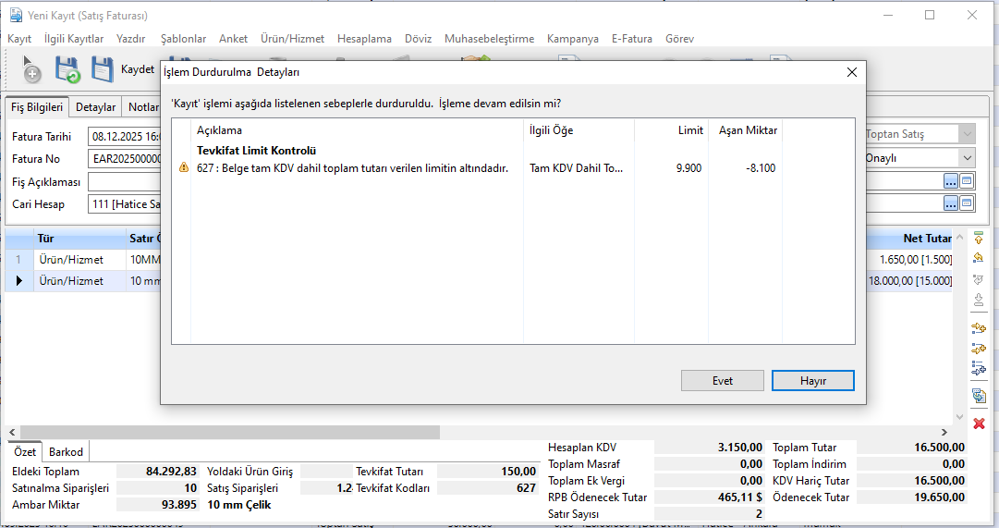Click the save and refresh disk icon

pos(67,69)
